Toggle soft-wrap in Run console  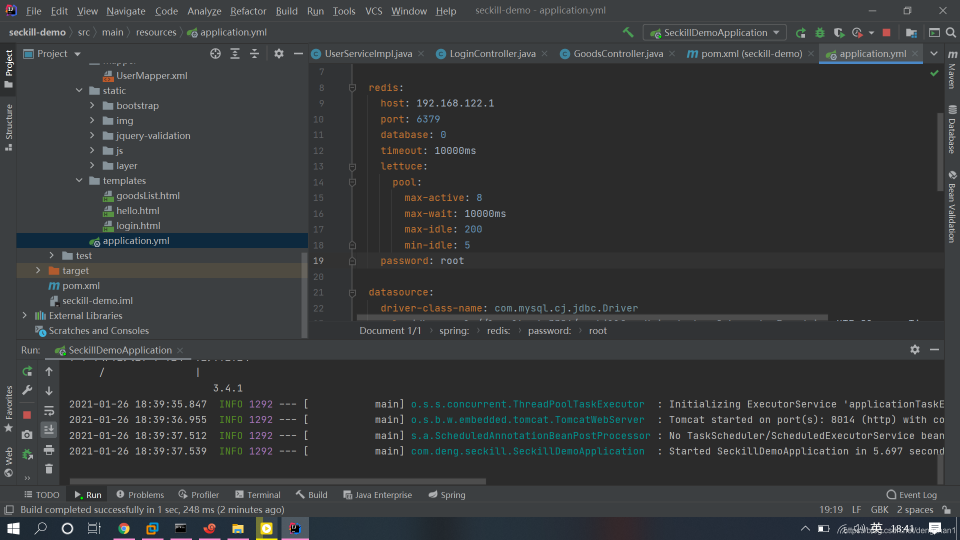click(49, 411)
